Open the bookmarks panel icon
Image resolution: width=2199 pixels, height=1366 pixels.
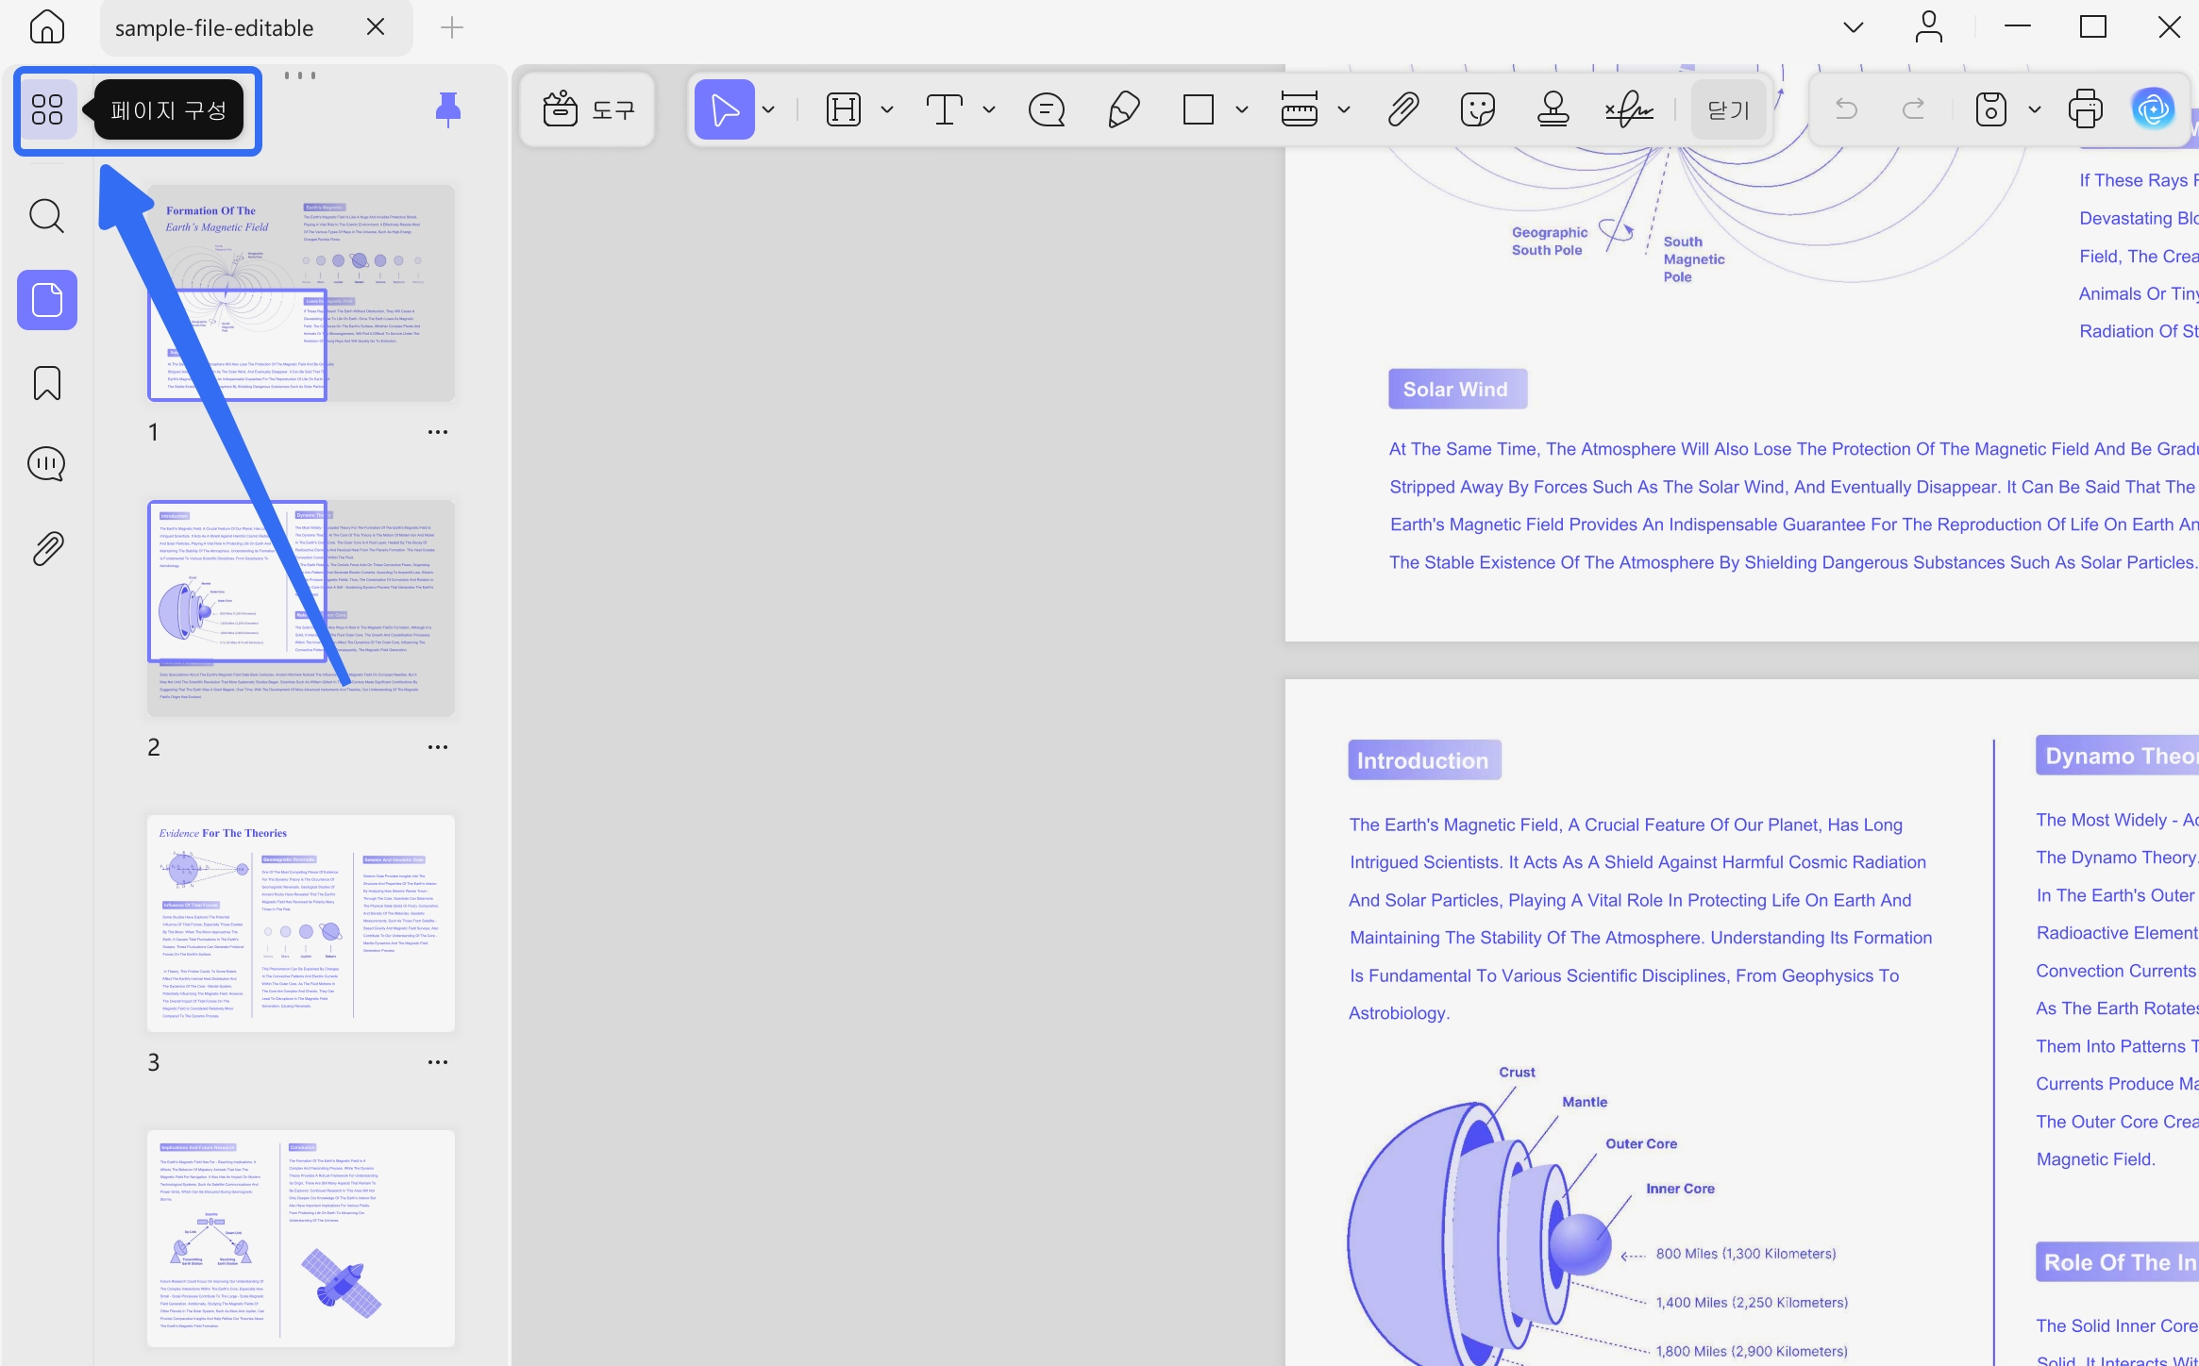[x=46, y=383]
